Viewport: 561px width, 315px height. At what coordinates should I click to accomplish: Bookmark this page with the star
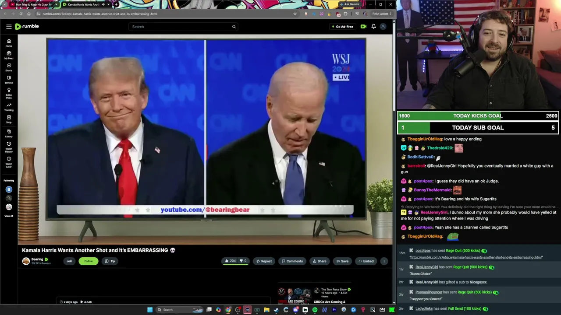[295, 14]
